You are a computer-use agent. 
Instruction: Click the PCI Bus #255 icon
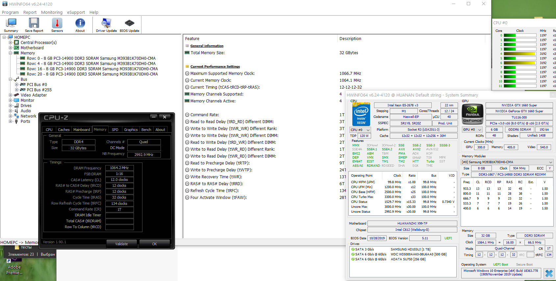[23, 90]
